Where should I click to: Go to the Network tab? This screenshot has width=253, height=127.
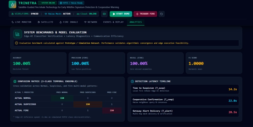91,22
